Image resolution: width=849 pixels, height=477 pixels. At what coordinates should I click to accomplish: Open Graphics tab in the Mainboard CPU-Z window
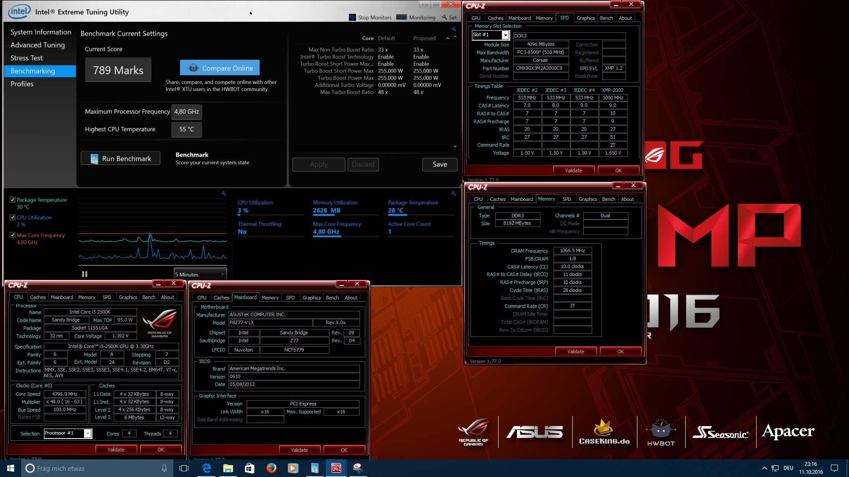coord(311,298)
